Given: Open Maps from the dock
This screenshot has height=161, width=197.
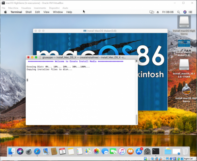Looking at the screenshot, I should [x=88, y=151].
